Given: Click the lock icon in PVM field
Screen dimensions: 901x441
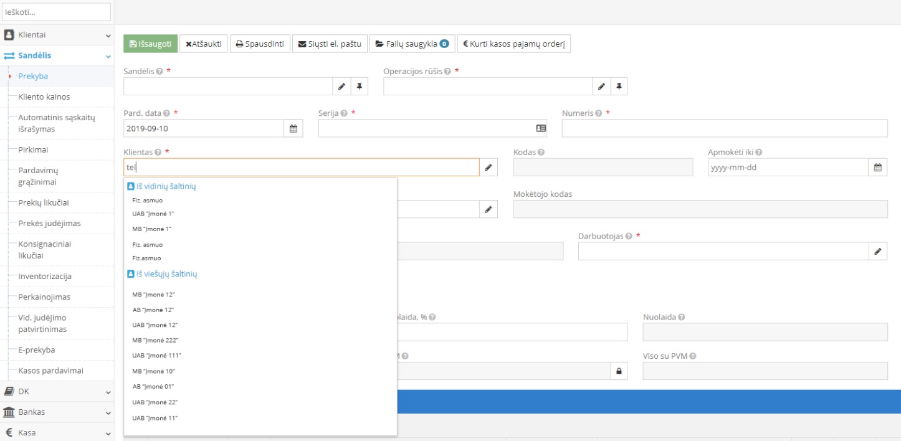Looking at the screenshot, I should [619, 371].
